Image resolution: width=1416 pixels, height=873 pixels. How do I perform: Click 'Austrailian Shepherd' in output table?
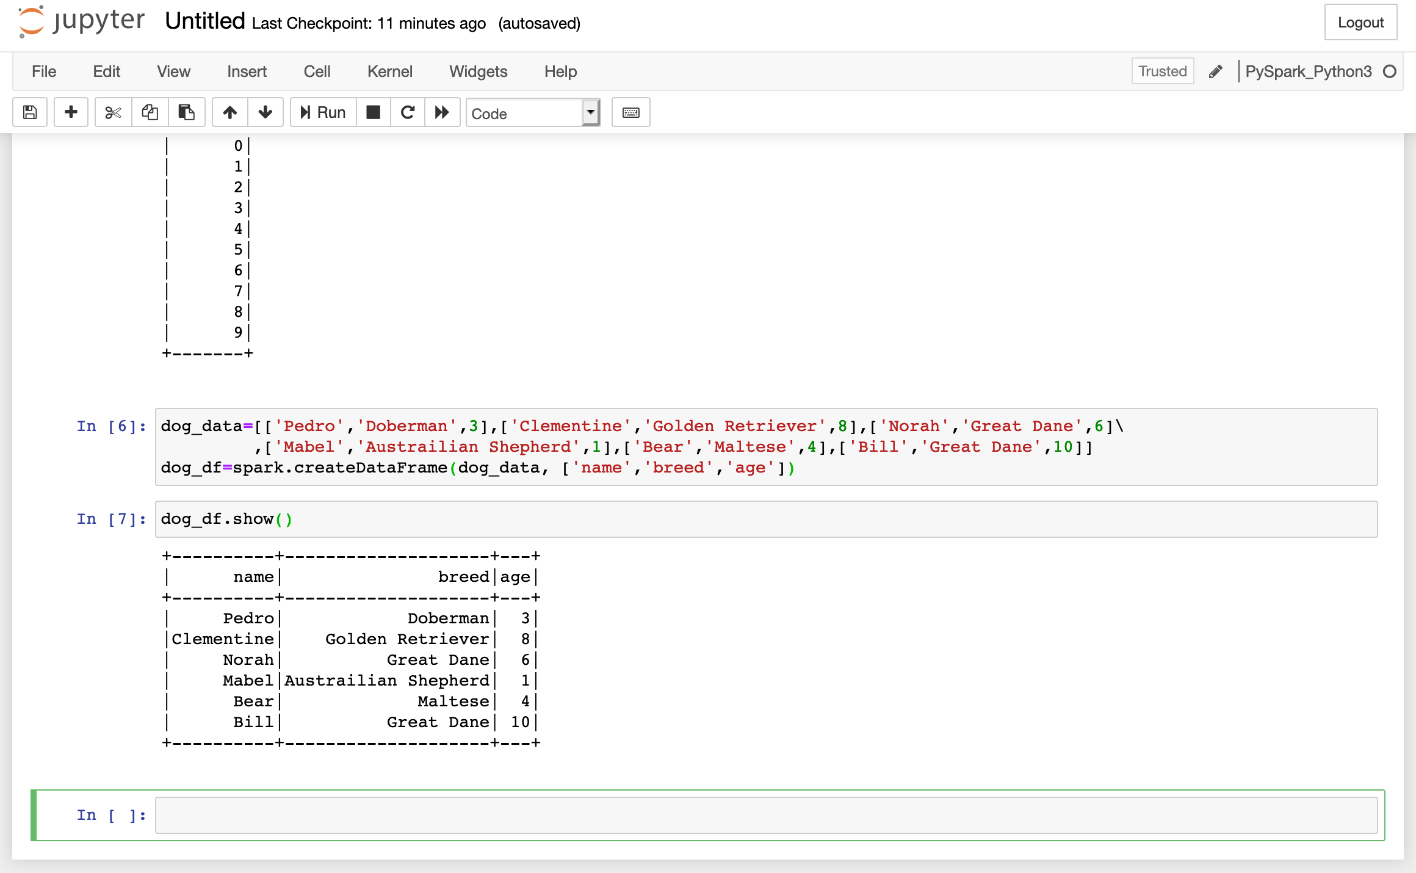[x=387, y=681]
